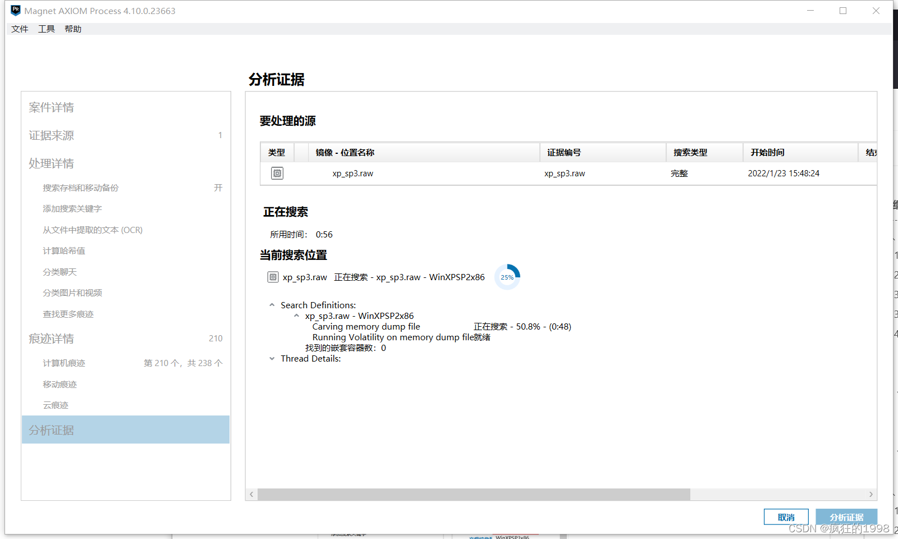
Task: Click the scroll left arrow of the horizontal scrollbar
Action: pyautogui.click(x=251, y=494)
